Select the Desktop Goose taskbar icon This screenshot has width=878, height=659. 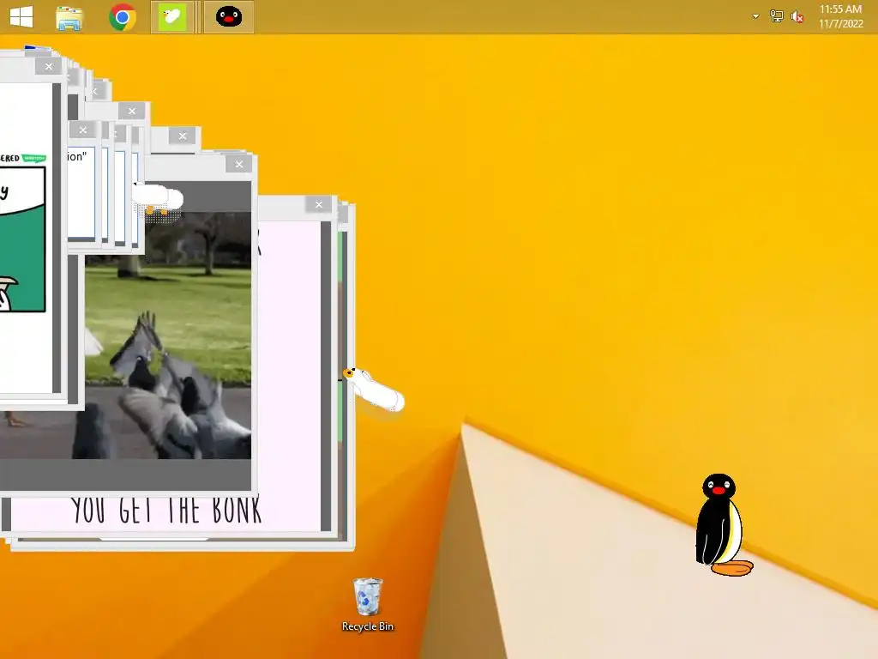171,17
